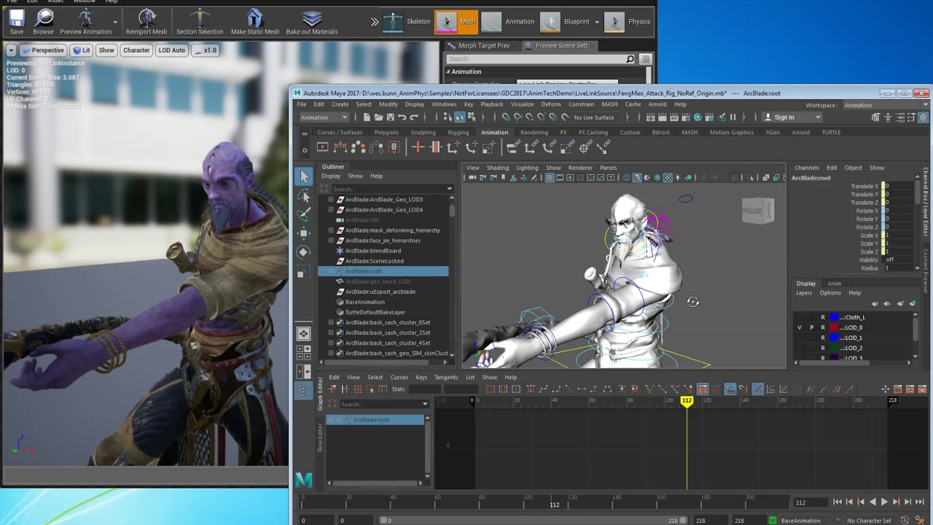Toggle visibility box for LOD_2 layer
The height and width of the screenshot is (525, 933).
tap(800, 348)
